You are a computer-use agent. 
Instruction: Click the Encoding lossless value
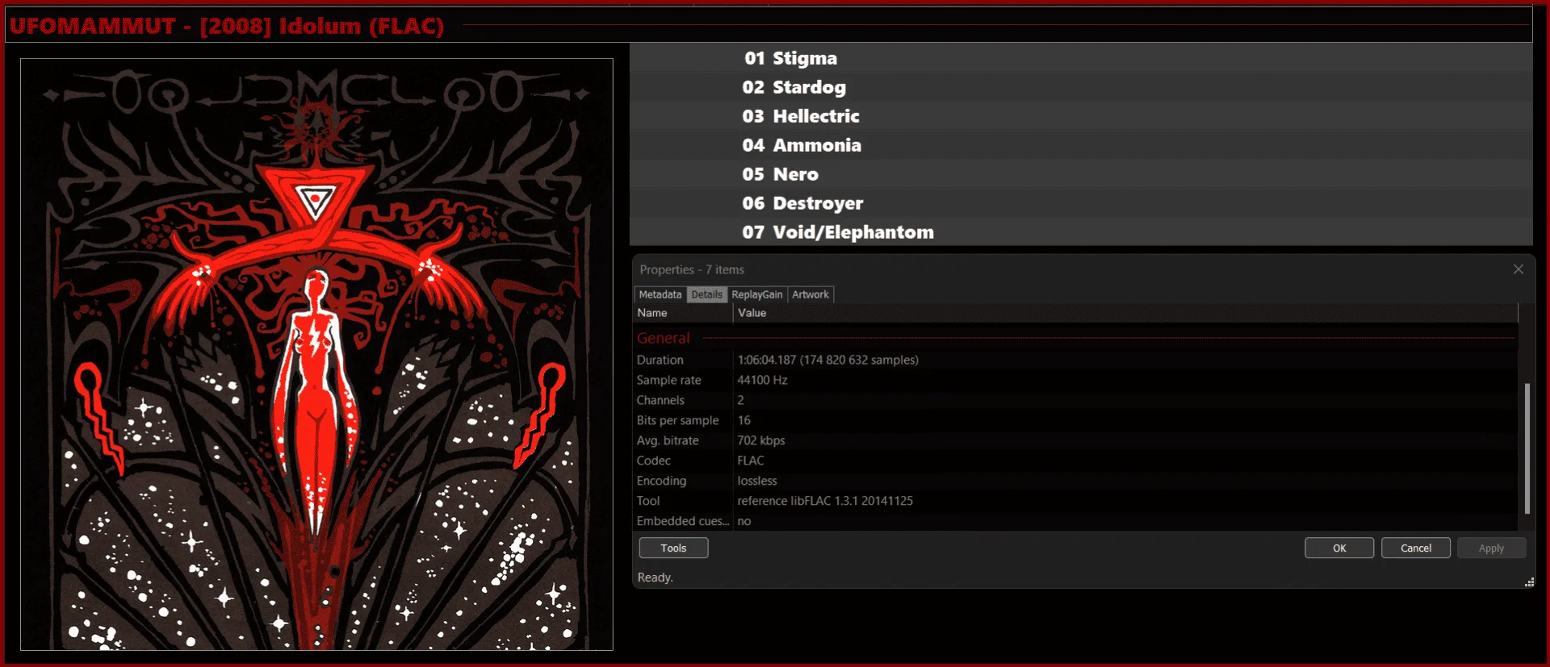pos(756,481)
